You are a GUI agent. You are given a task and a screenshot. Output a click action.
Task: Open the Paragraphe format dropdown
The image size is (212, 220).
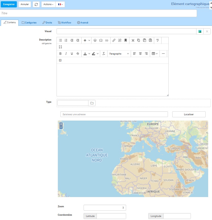[119, 54]
